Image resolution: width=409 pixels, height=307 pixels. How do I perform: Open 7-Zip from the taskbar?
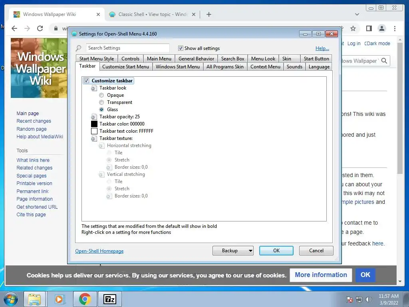(110, 299)
